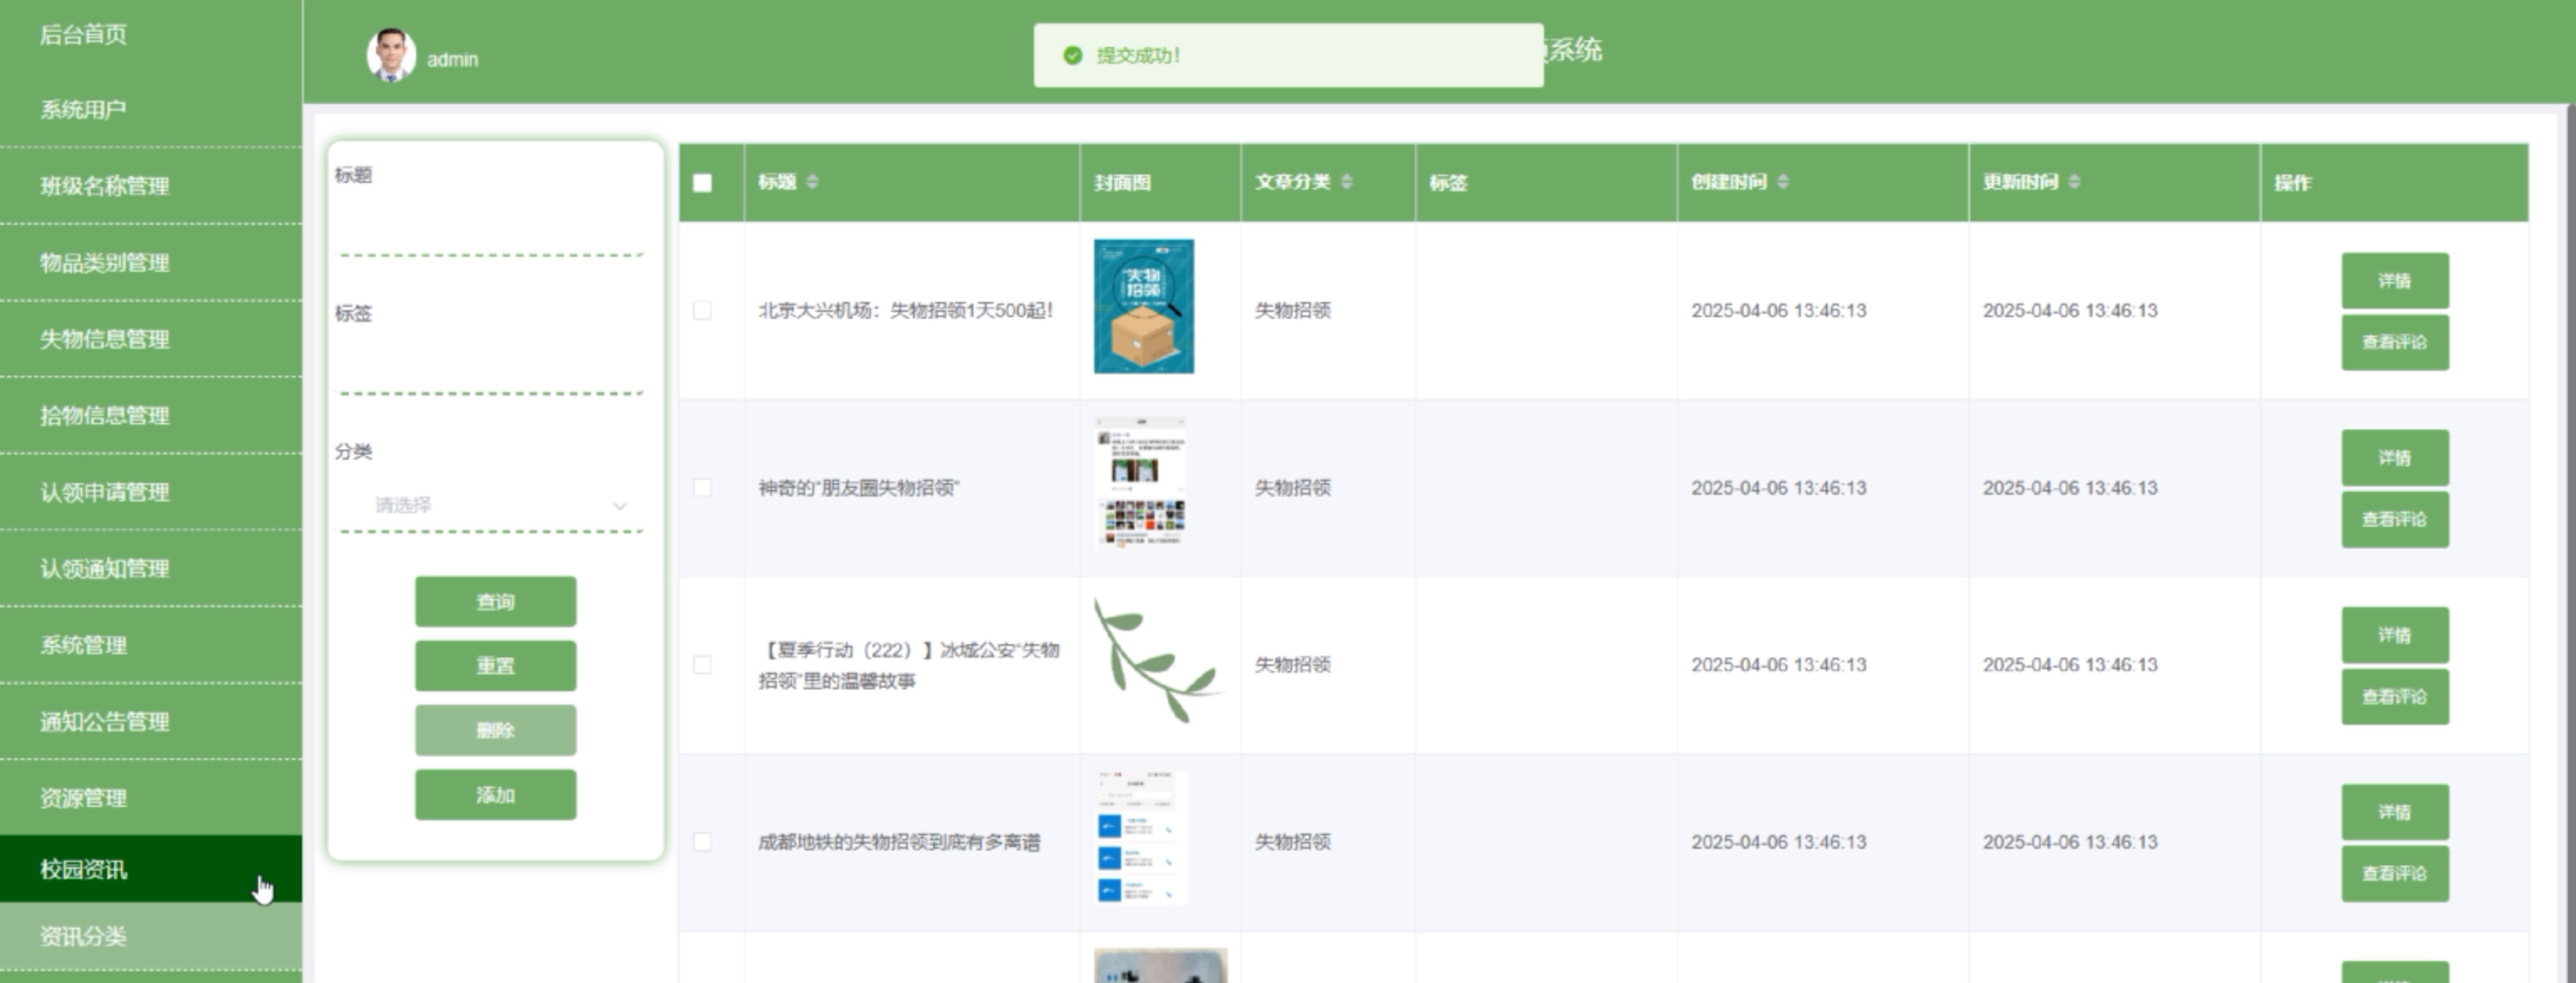Select 资讯分类 submenu item
This screenshot has width=2576, height=983.
click(84, 937)
